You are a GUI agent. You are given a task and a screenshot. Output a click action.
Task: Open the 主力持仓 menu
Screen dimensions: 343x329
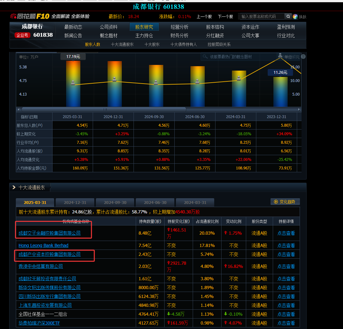tap(144, 35)
